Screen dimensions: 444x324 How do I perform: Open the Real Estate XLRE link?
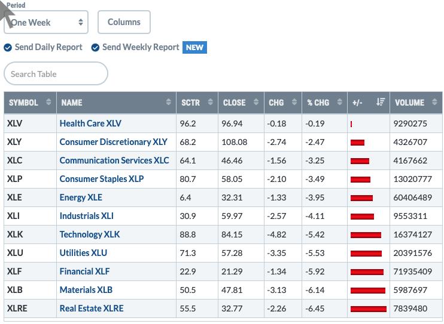pos(92,308)
